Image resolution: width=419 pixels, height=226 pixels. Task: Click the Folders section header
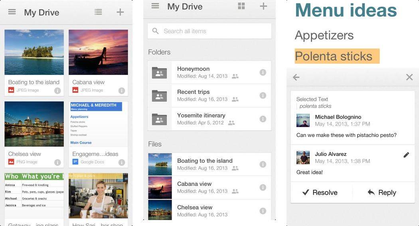pos(159,52)
